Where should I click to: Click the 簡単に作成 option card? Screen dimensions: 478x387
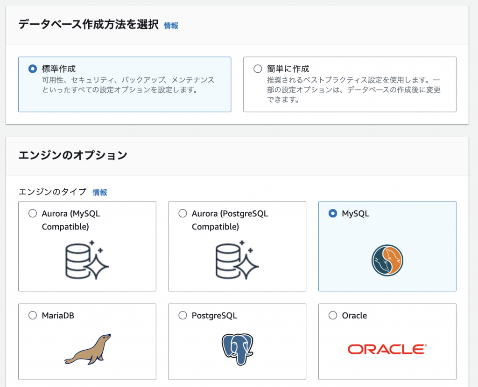[x=350, y=84]
